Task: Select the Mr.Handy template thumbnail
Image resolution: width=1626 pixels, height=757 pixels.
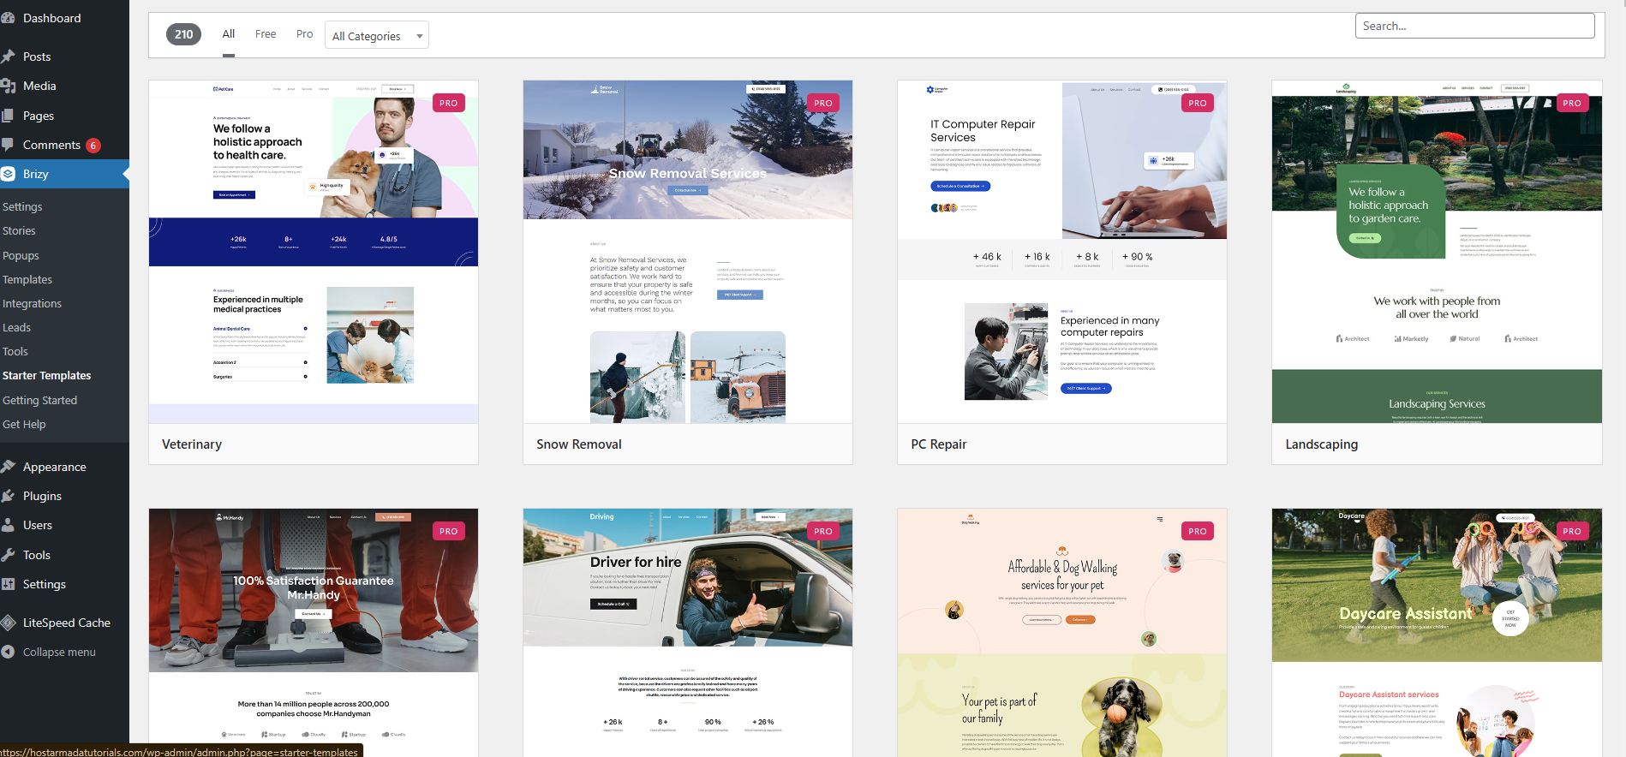Action: point(314,633)
